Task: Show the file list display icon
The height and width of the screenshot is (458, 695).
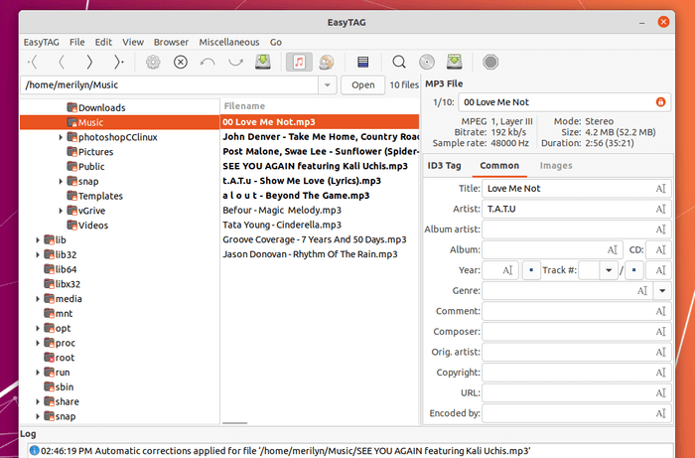Action: tap(363, 62)
